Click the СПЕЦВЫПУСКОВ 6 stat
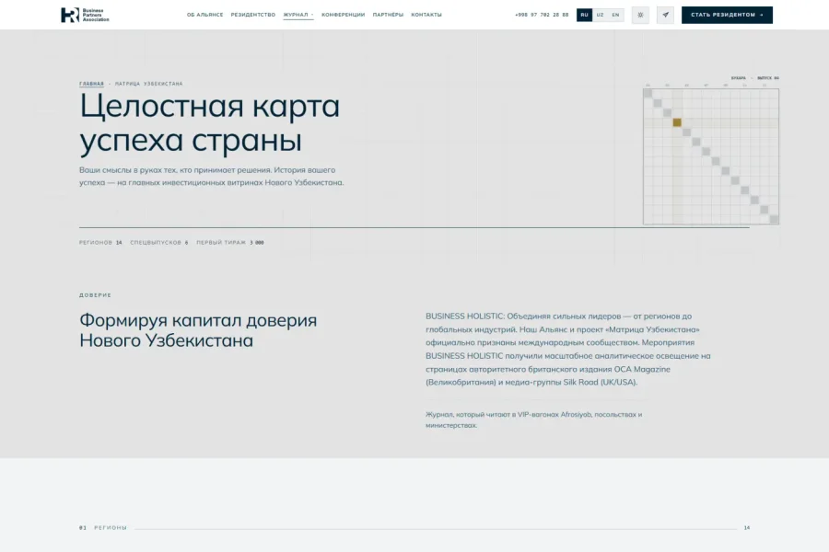Image resolution: width=829 pixels, height=552 pixels. pyautogui.click(x=159, y=243)
